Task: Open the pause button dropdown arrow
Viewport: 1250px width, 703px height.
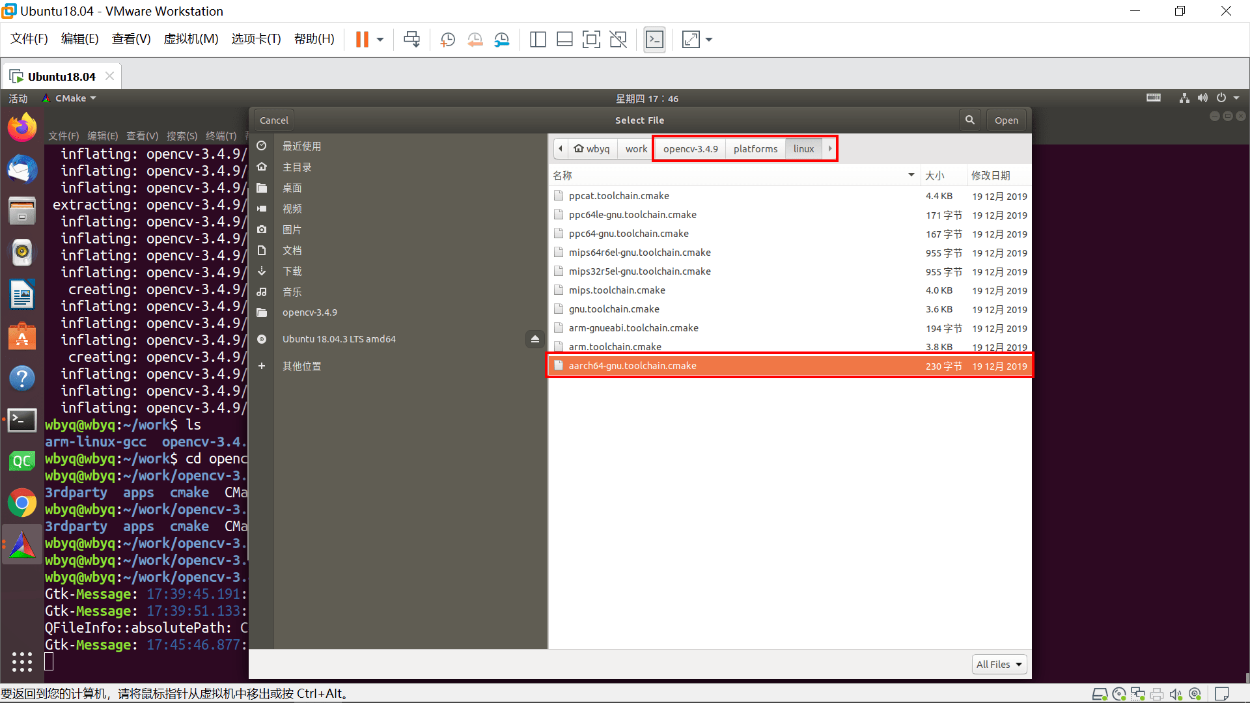Action: 380,40
